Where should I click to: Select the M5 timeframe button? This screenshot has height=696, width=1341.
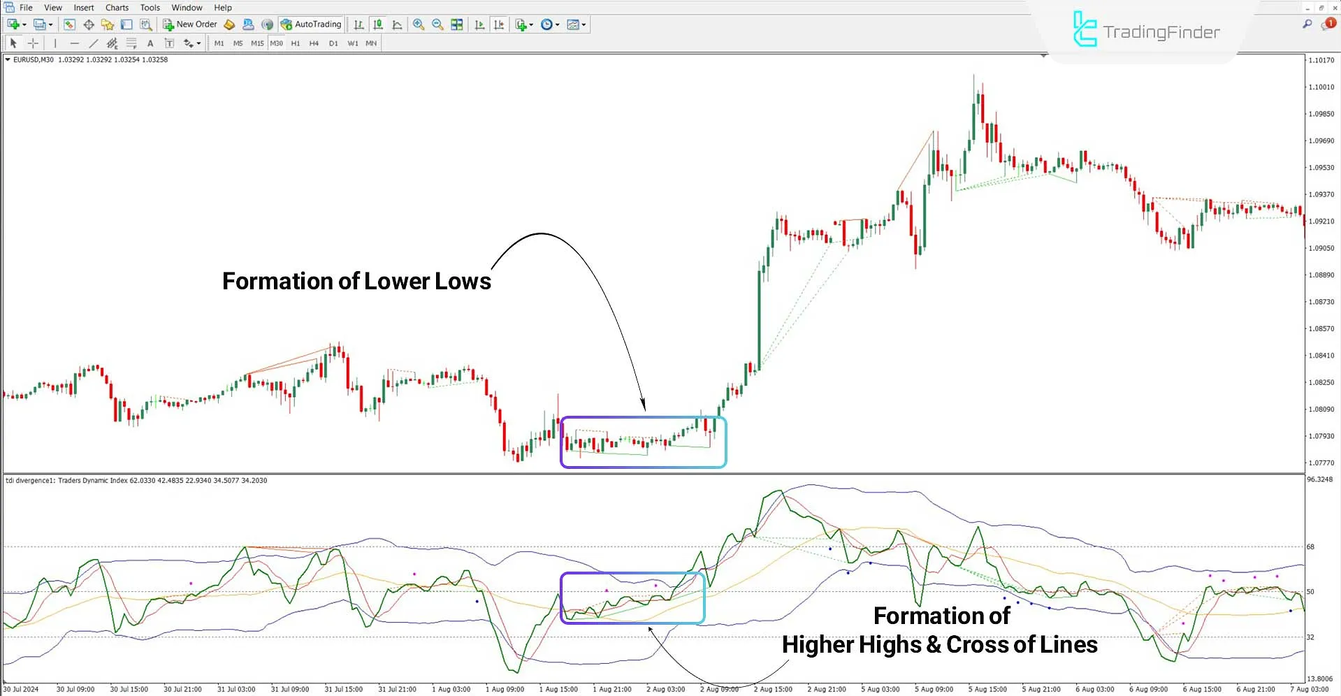[x=238, y=43]
